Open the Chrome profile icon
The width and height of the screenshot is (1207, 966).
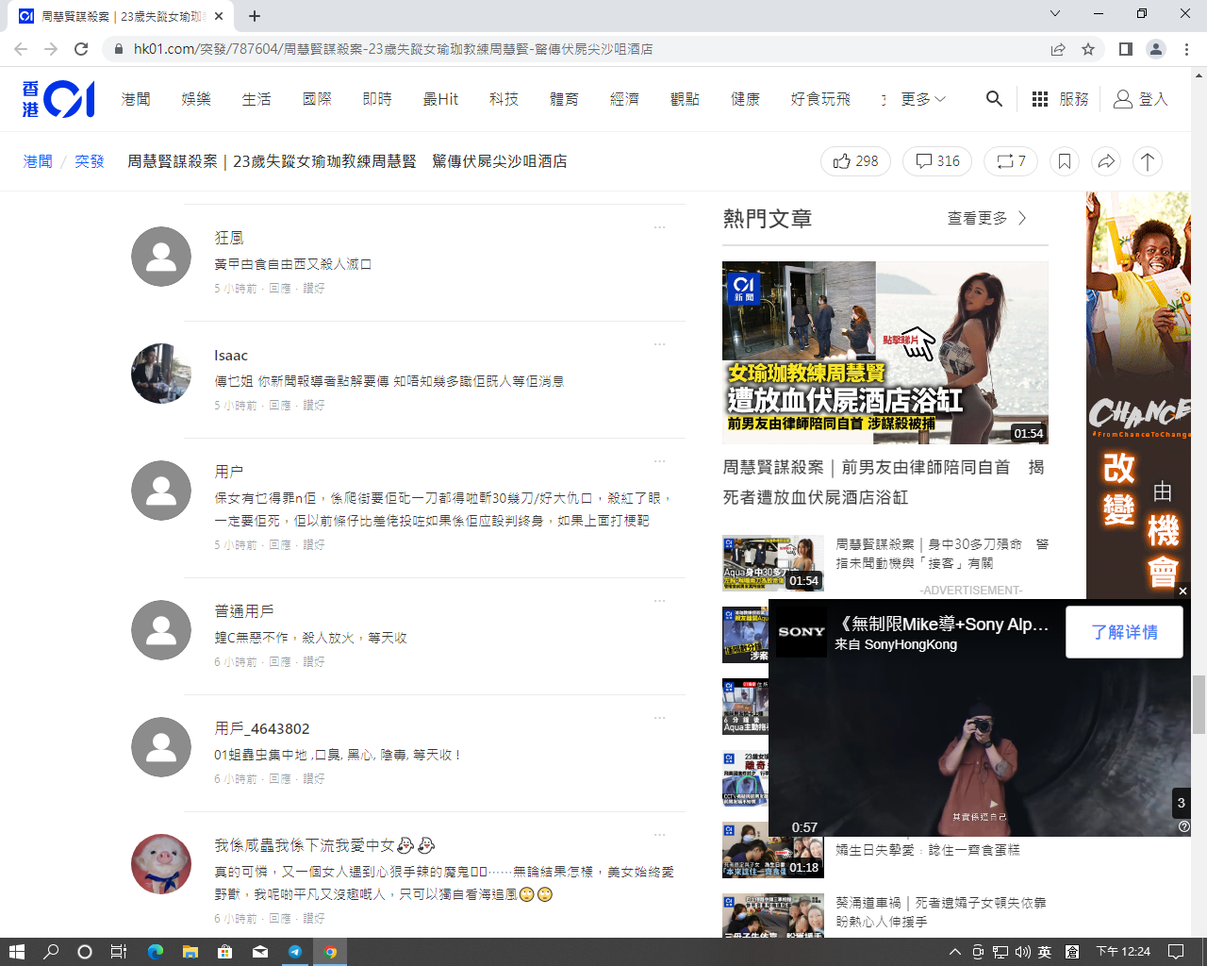[x=1156, y=49]
